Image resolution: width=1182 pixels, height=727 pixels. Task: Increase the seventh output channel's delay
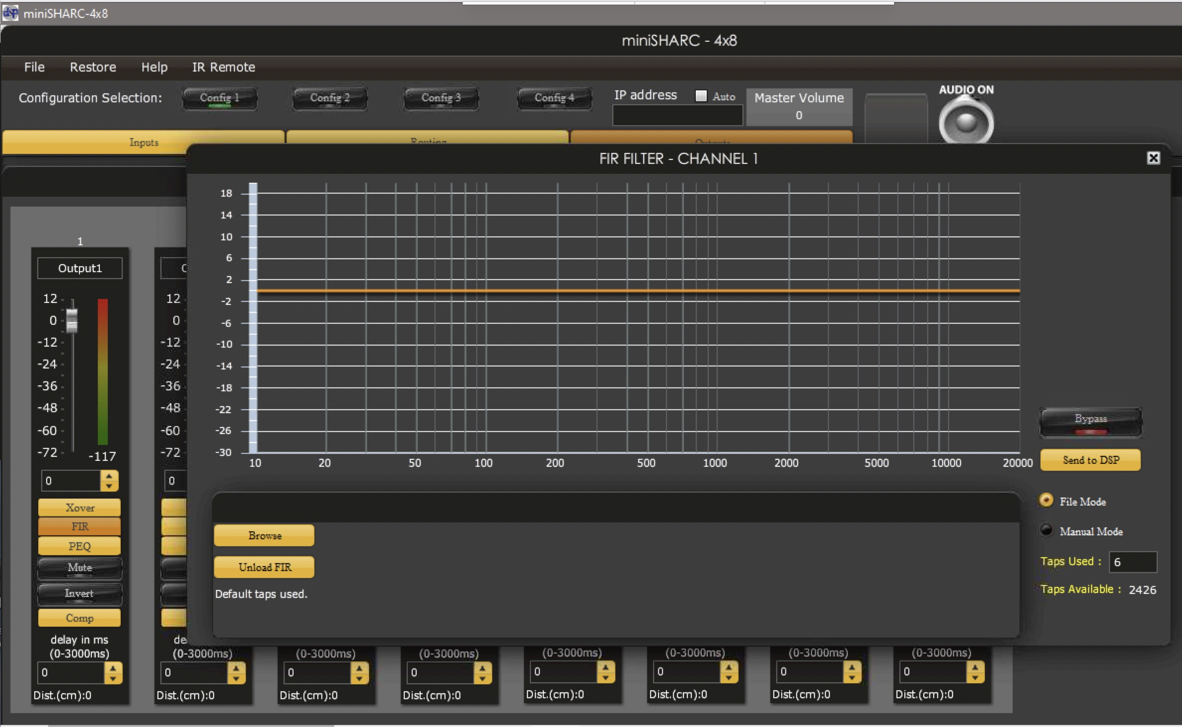click(852, 667)
